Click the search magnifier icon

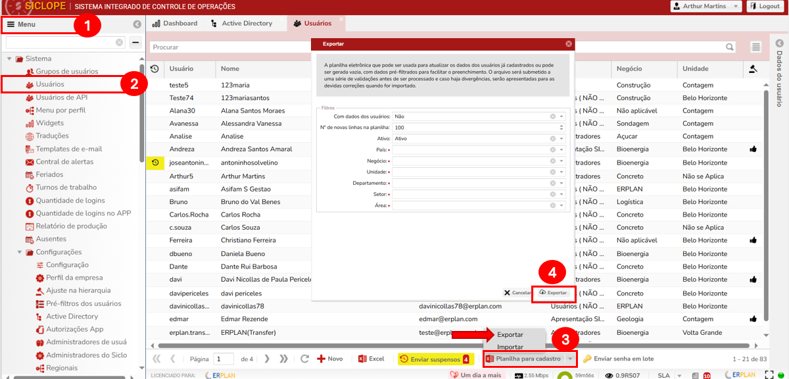click(730, 47)
